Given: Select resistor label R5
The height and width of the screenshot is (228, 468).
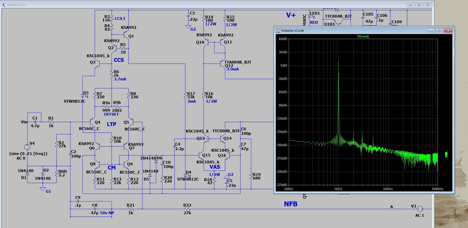Looking at the screenshot, I should click(123, 45).
